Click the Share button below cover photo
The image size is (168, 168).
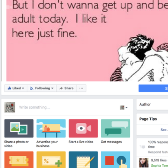tap(66, 88)
